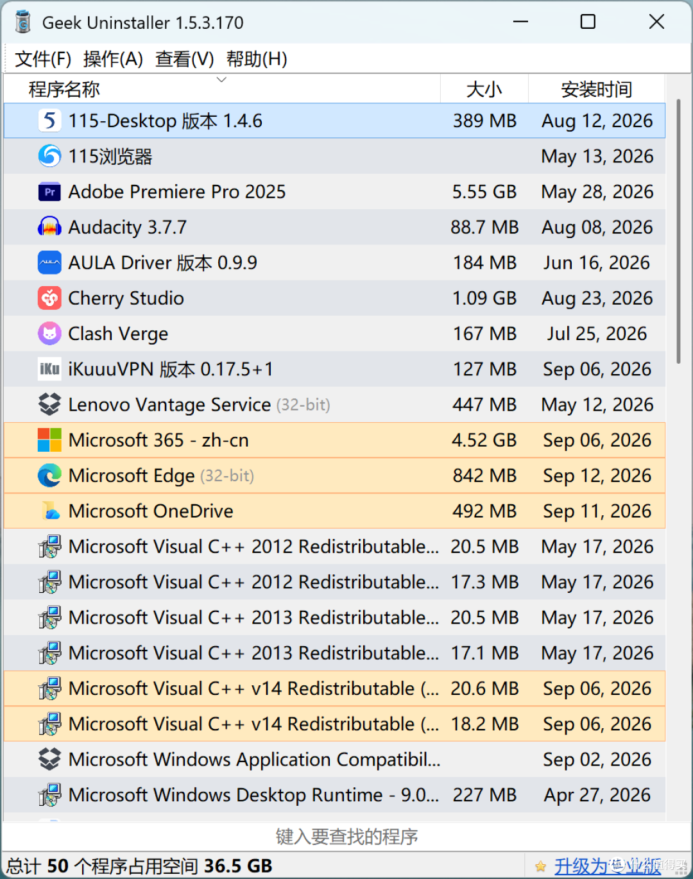
Task: Click icon of 20.5 MB Visual C++ 2013 row
Action: pos(49,617)
